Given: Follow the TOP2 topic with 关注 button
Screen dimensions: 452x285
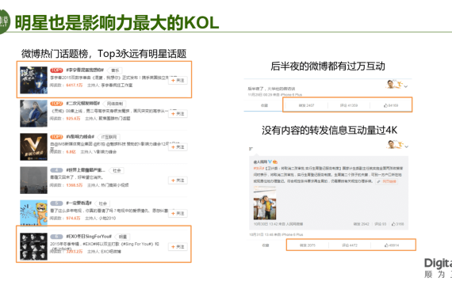Looking at the screenshot, I should click(x=178, y=114).
